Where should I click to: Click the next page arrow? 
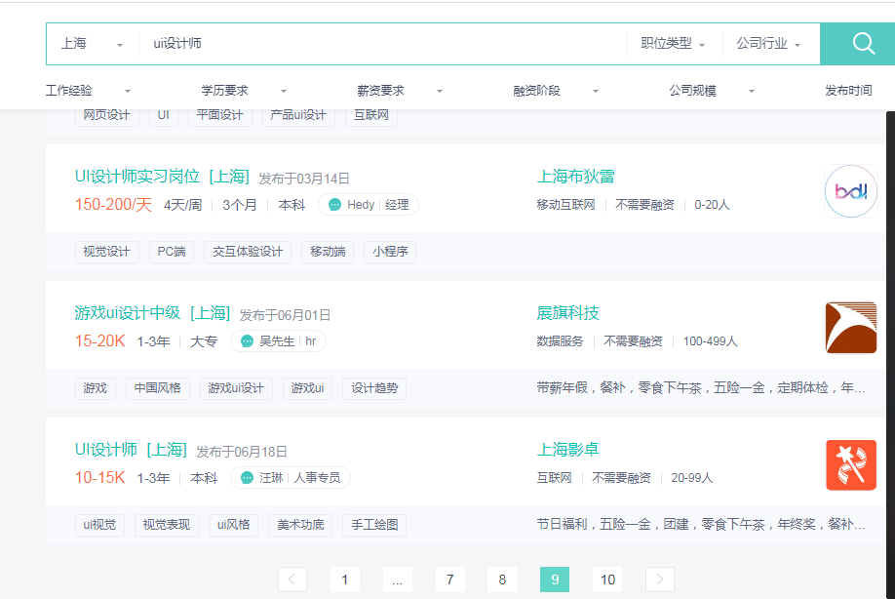[x=659, y=579]
